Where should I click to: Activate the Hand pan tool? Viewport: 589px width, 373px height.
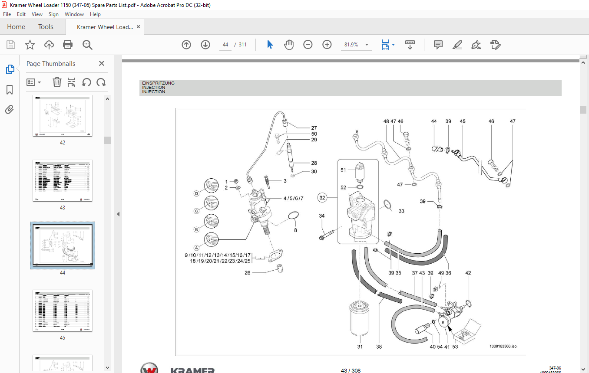coord(289,45)
